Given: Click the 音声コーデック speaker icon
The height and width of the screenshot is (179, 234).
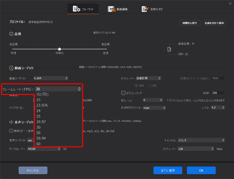Looking at the screenshot, I should (x=11, y=122).
